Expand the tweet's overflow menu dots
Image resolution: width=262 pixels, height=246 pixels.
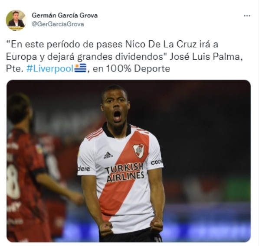pyautogui.click(x=247, y=16)
